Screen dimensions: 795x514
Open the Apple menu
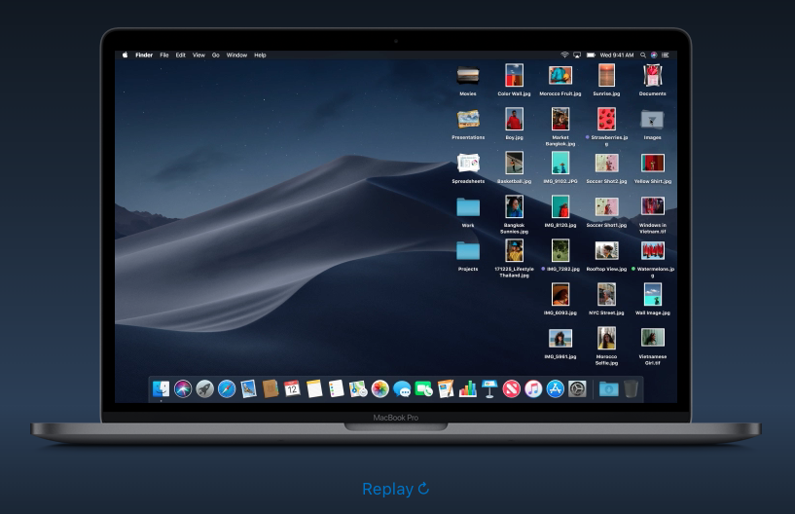click(x=125, y=55)
